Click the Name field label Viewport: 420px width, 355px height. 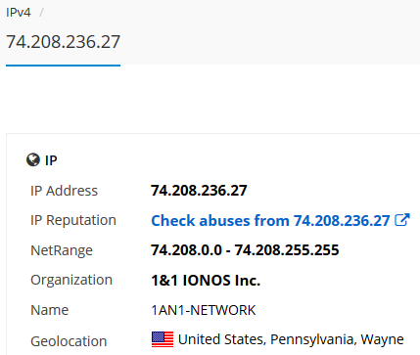pos(49,310)
